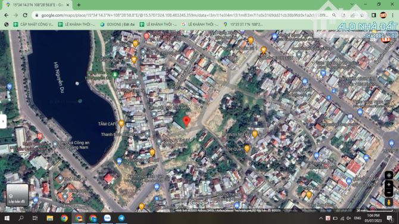This screenshot has height=224, width=399.
Task: Open the tab search dropdown arrow
Action: coord(352,4)
